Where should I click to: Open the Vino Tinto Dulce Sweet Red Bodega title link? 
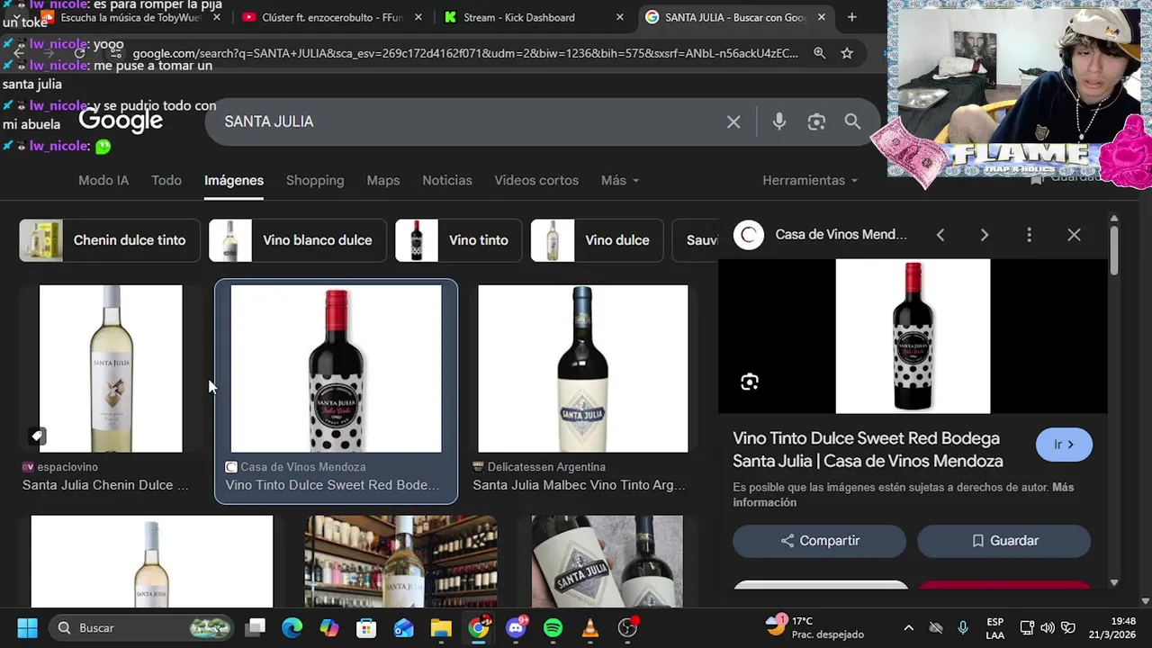pyautogui.click(x=868, y=449)
